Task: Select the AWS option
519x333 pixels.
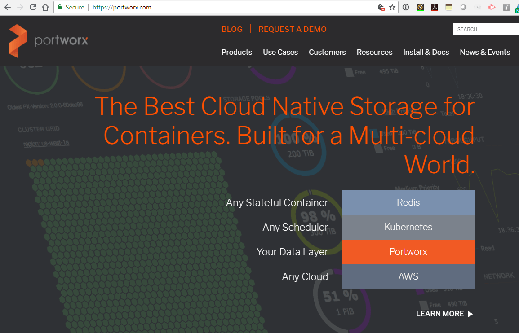Action: tap(408, 276)
